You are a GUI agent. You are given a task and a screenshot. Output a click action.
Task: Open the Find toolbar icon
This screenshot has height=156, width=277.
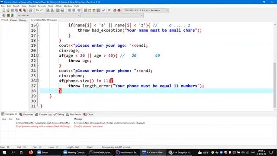click(x=48, y=10)
